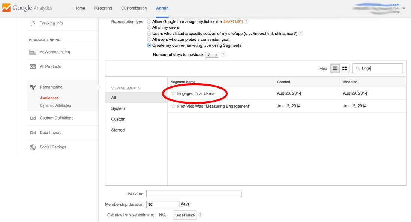
Task: Open the Number of days to lookback dropdown
Action: coord(212,55)
